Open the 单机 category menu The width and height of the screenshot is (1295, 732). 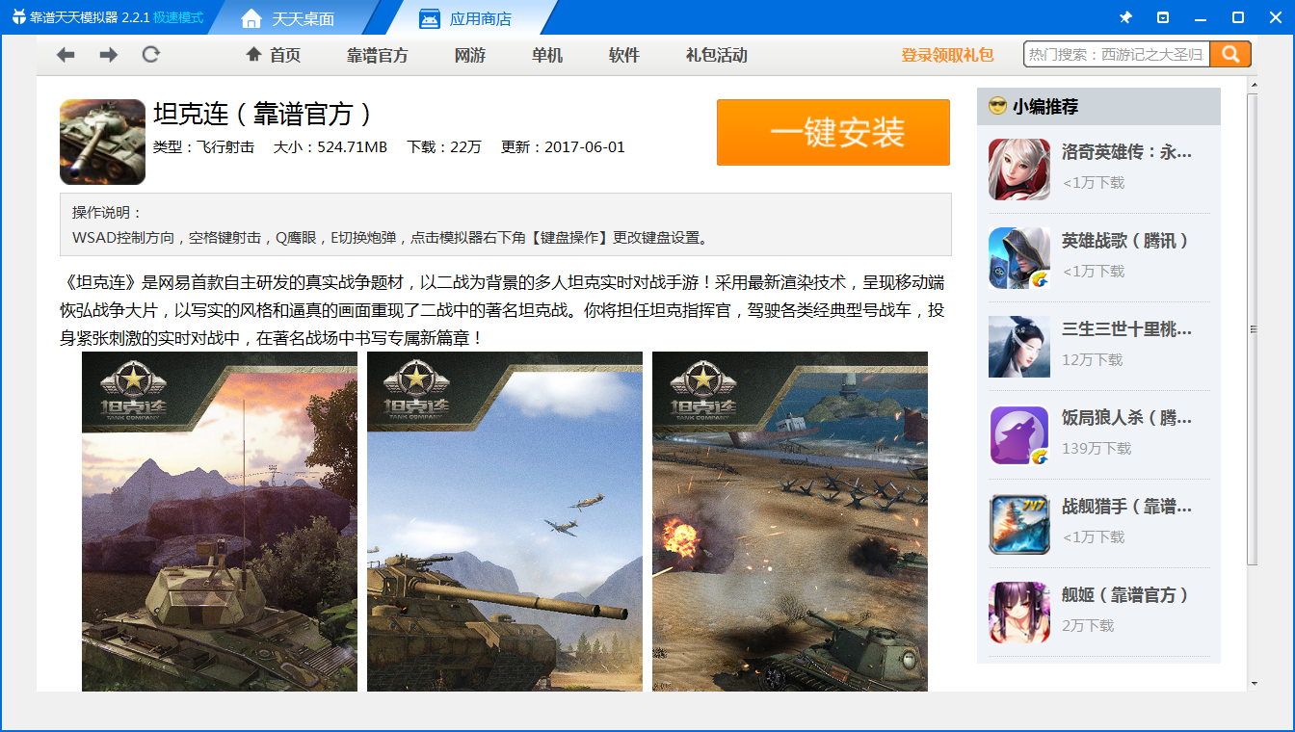click(547, 55)
